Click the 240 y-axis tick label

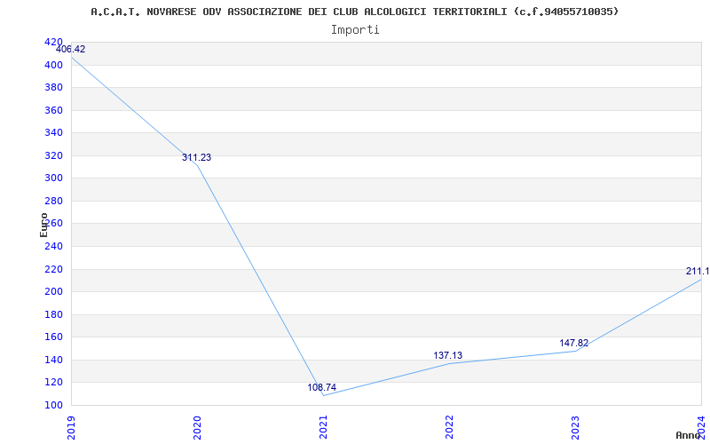[53, 247]
